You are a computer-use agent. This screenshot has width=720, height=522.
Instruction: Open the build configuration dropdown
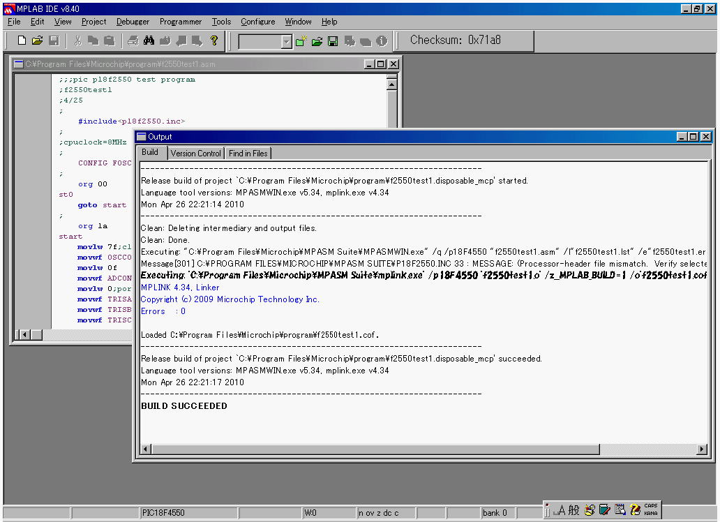tap(287, 42)
